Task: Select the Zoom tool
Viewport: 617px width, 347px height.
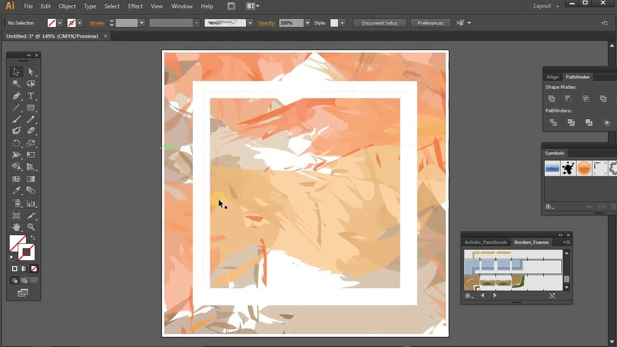Action: [31, 227]
